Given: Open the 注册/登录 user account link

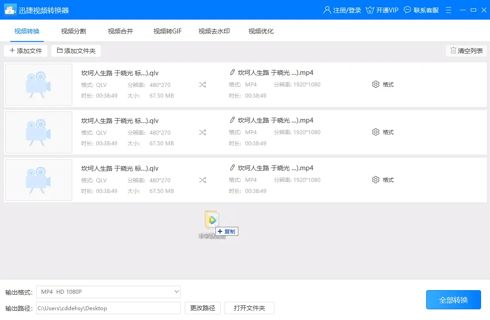Looking at the screenshot, I should coord(342,10).
